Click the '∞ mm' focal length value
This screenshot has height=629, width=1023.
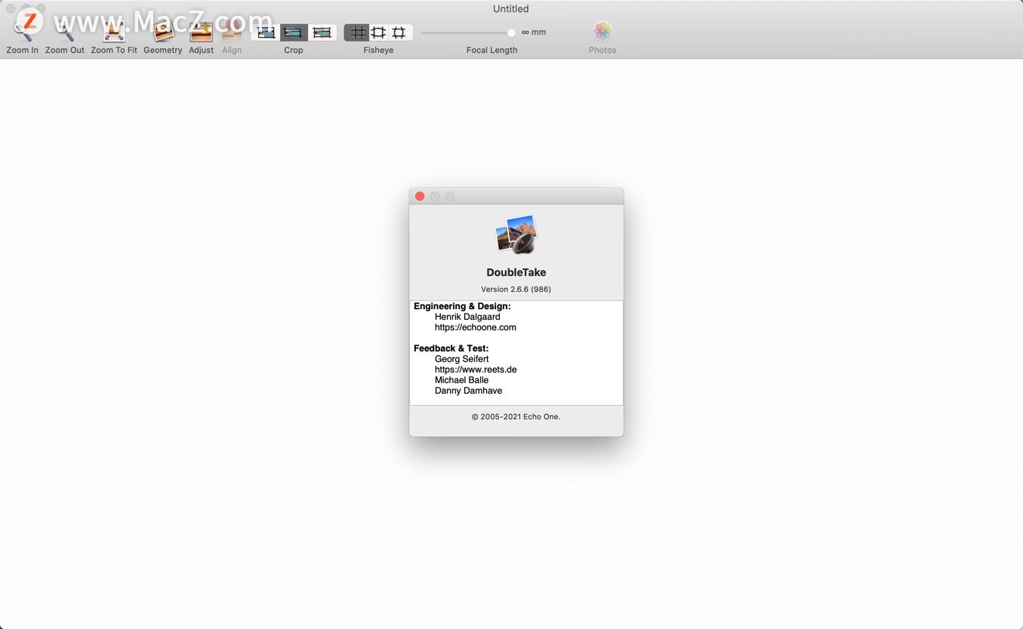[x=534, y=32]
